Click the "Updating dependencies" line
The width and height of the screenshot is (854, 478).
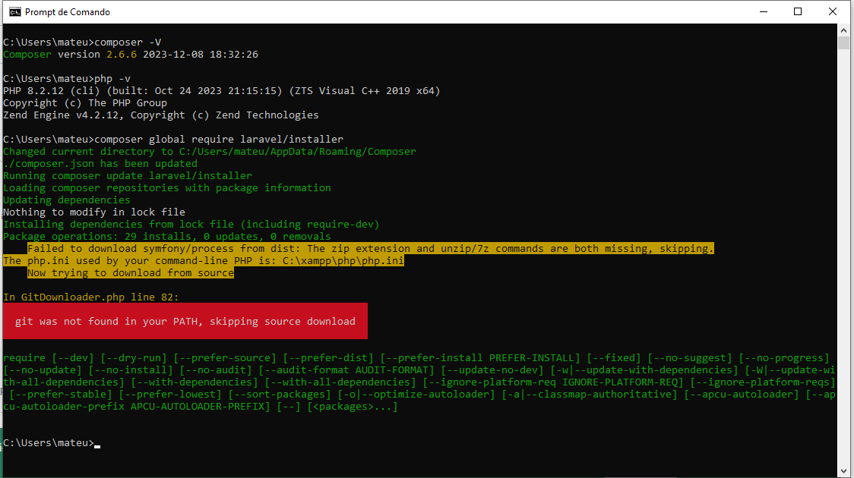tap(67, 200)
